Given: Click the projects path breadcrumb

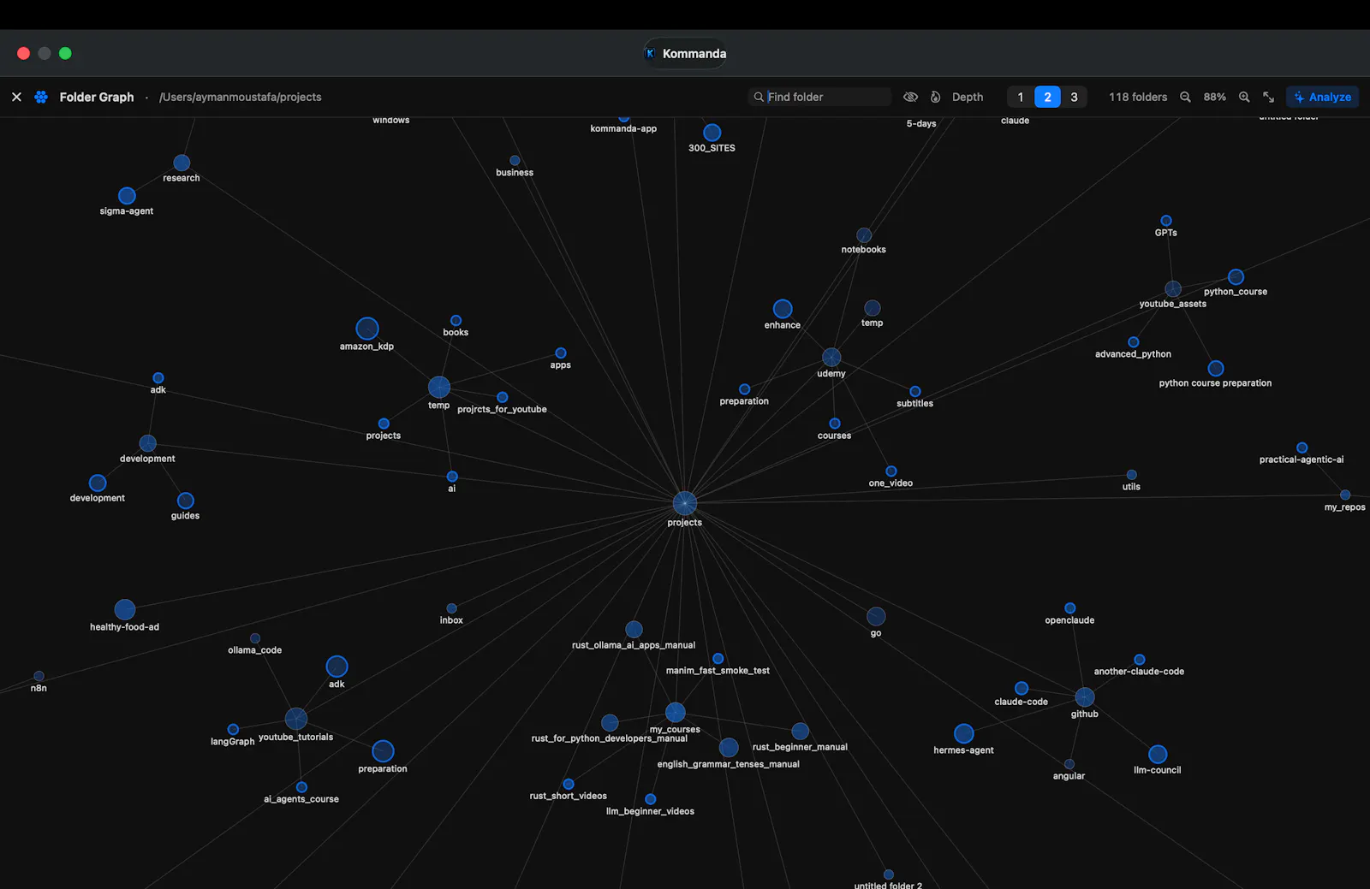Looking at the screenshot, I should click(241, 97).
